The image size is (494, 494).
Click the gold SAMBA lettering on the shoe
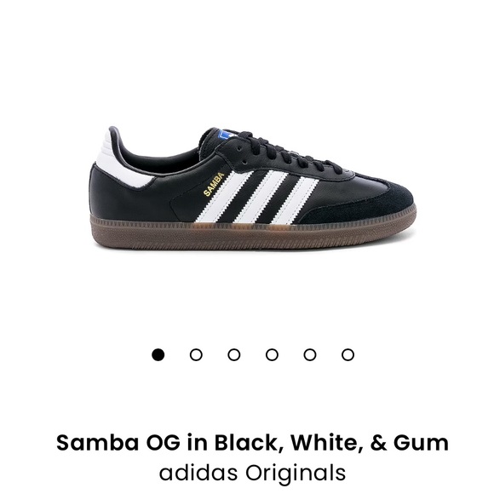coord(214,184)
